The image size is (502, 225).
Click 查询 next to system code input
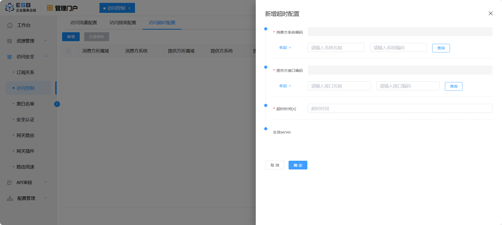(441, 48)
